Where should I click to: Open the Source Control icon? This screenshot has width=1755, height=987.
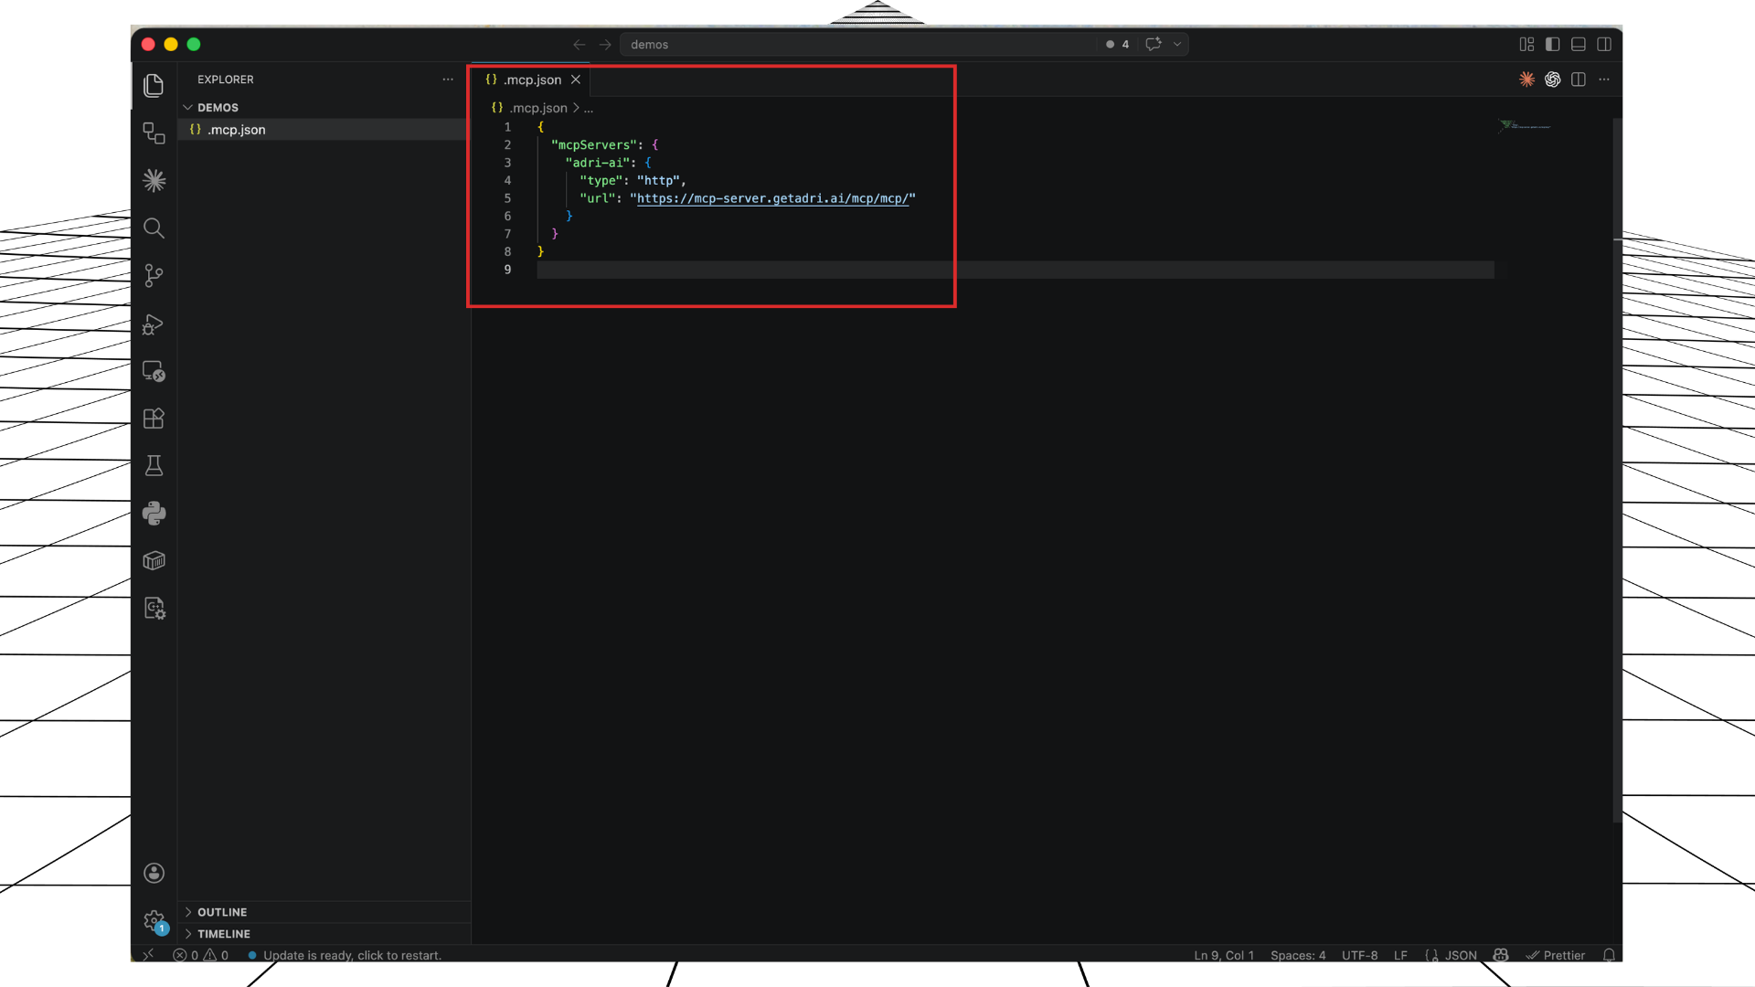(x=154, y=275)
